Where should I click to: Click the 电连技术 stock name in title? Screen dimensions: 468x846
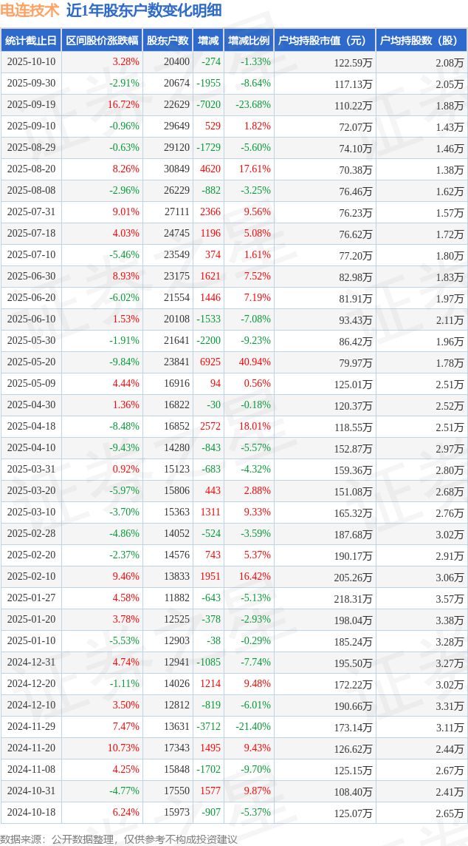30,11
